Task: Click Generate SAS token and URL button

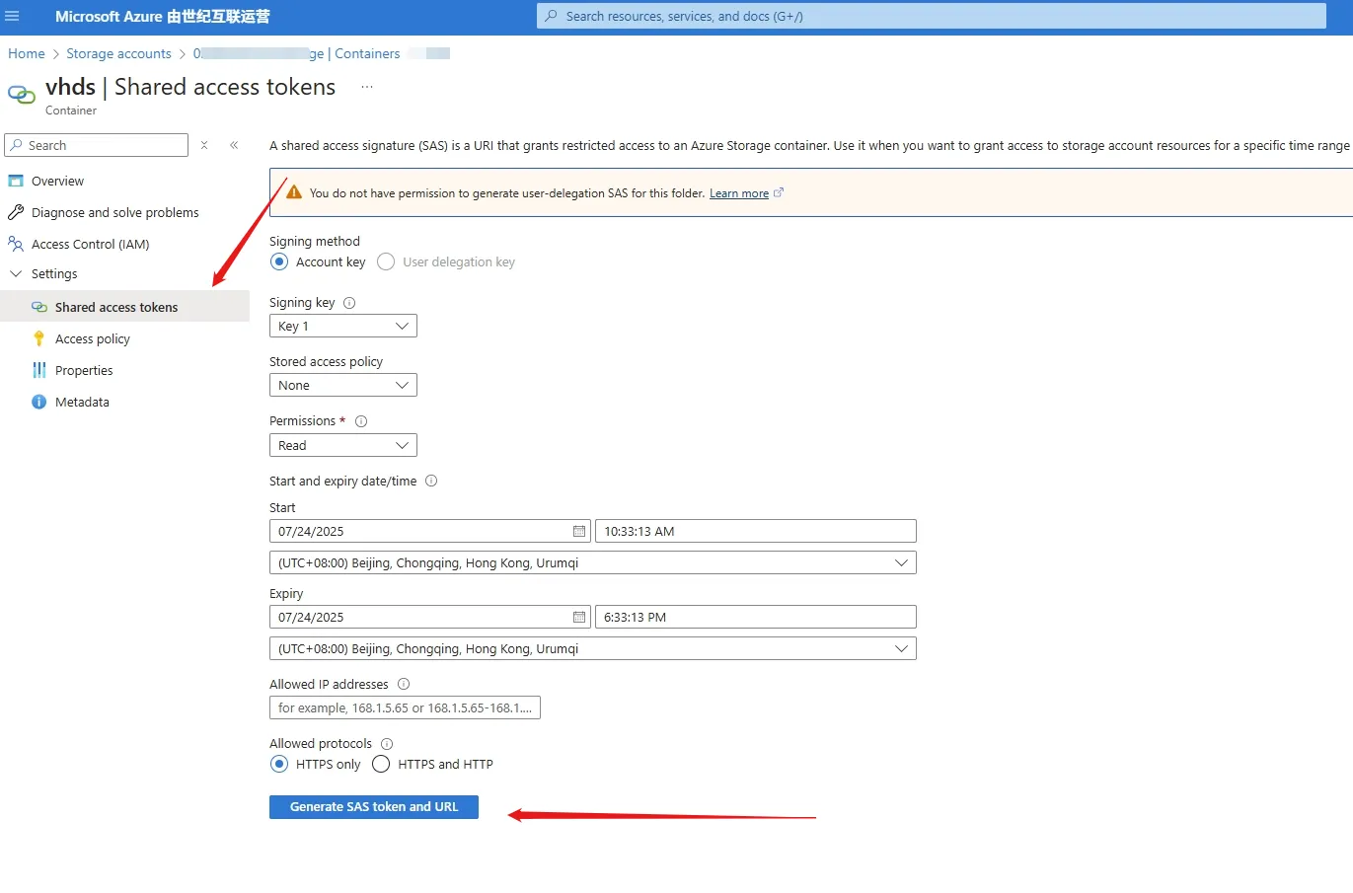Action: [374, 807]
